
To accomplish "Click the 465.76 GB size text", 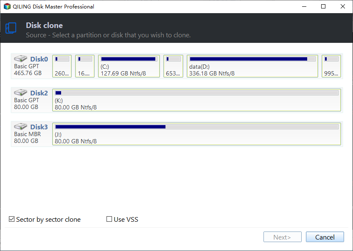I will click(x=28, y=73).
